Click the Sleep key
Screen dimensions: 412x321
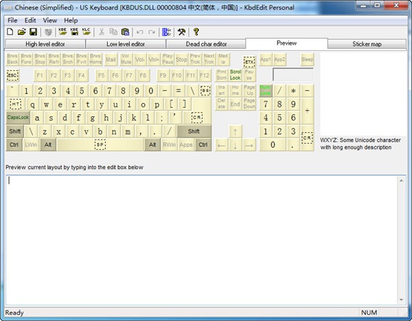[x=307, y=59]
